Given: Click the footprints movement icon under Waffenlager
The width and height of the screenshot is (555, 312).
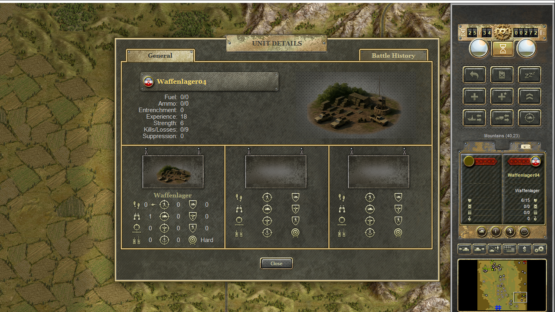Looking at the screenshot, I should coord(137,205).
